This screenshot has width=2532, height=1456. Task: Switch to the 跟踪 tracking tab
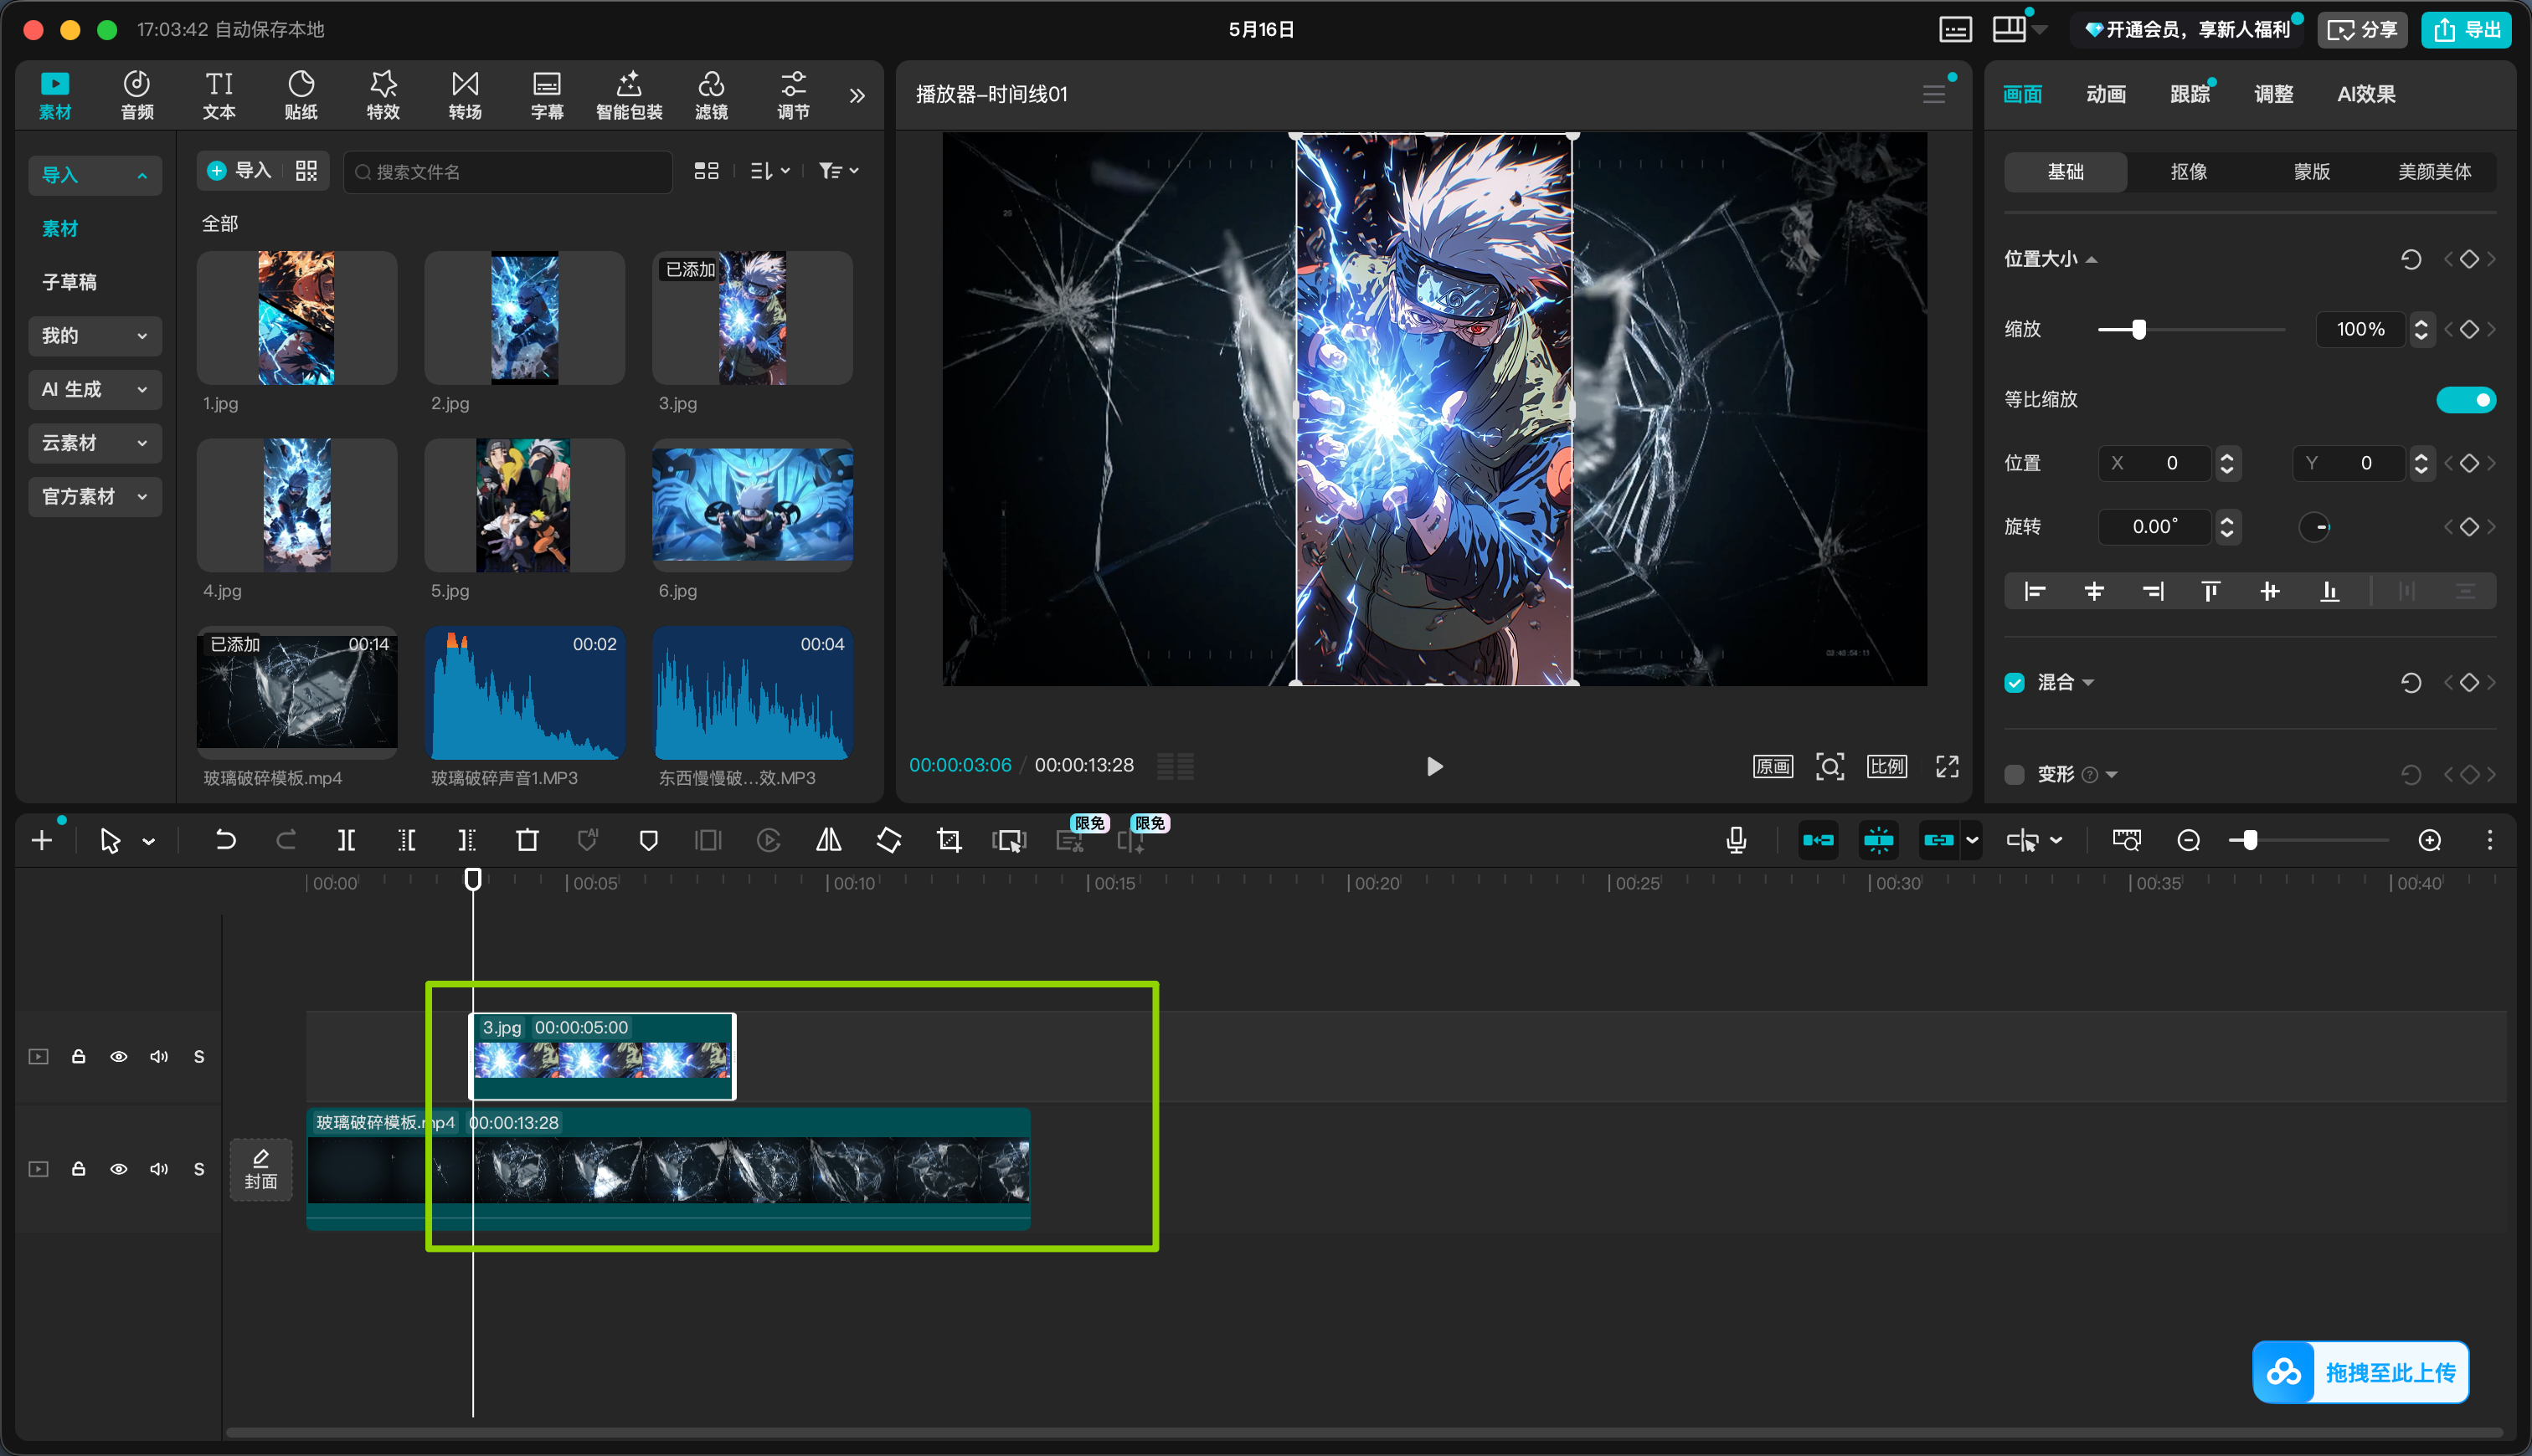pos(2189,94)
